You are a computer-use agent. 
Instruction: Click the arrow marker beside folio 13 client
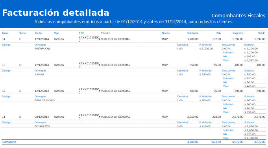pyautogui.click(x=99, y=65)
